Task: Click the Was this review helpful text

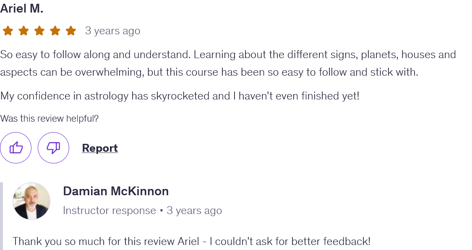Action: click(50, 119)
